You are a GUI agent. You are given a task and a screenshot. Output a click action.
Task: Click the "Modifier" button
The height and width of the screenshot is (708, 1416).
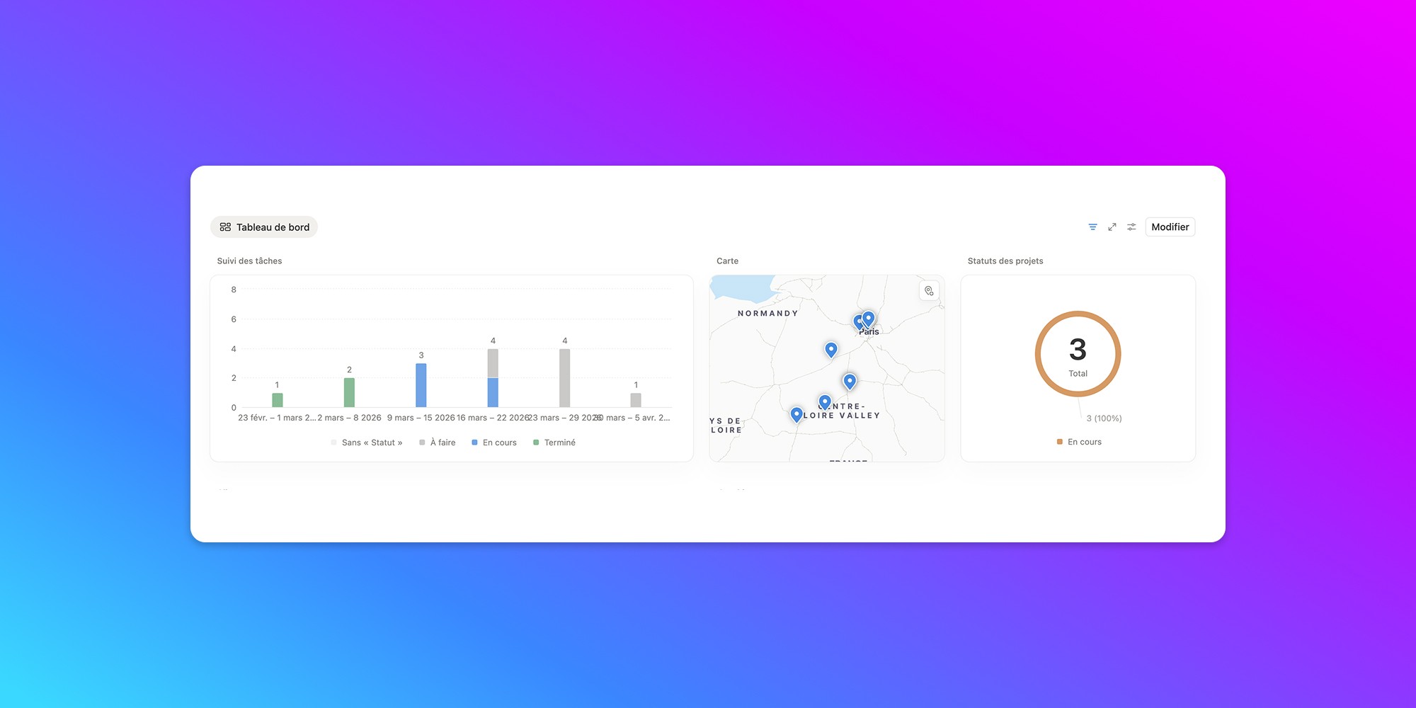1170,227
